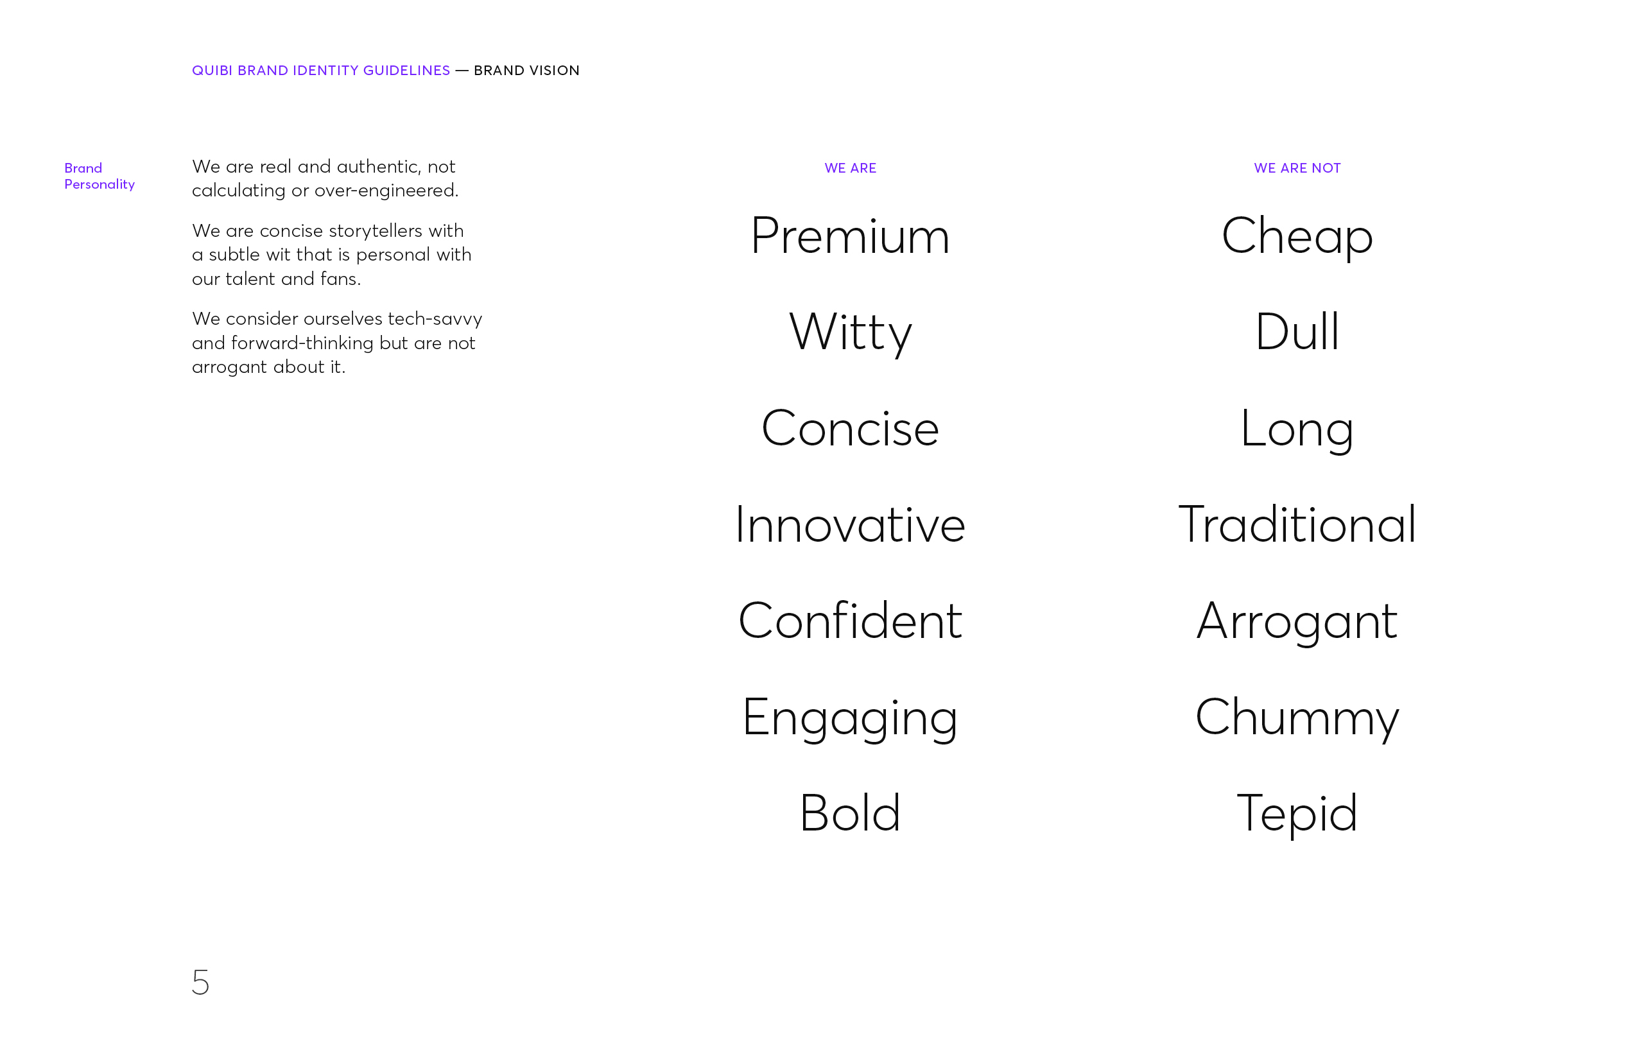Image resolution: width=1637 pixels, height=1059 pixels.
Task: Click the QUIBI BRAND IDENTITY GUIDELINES header
Action: 320,70
